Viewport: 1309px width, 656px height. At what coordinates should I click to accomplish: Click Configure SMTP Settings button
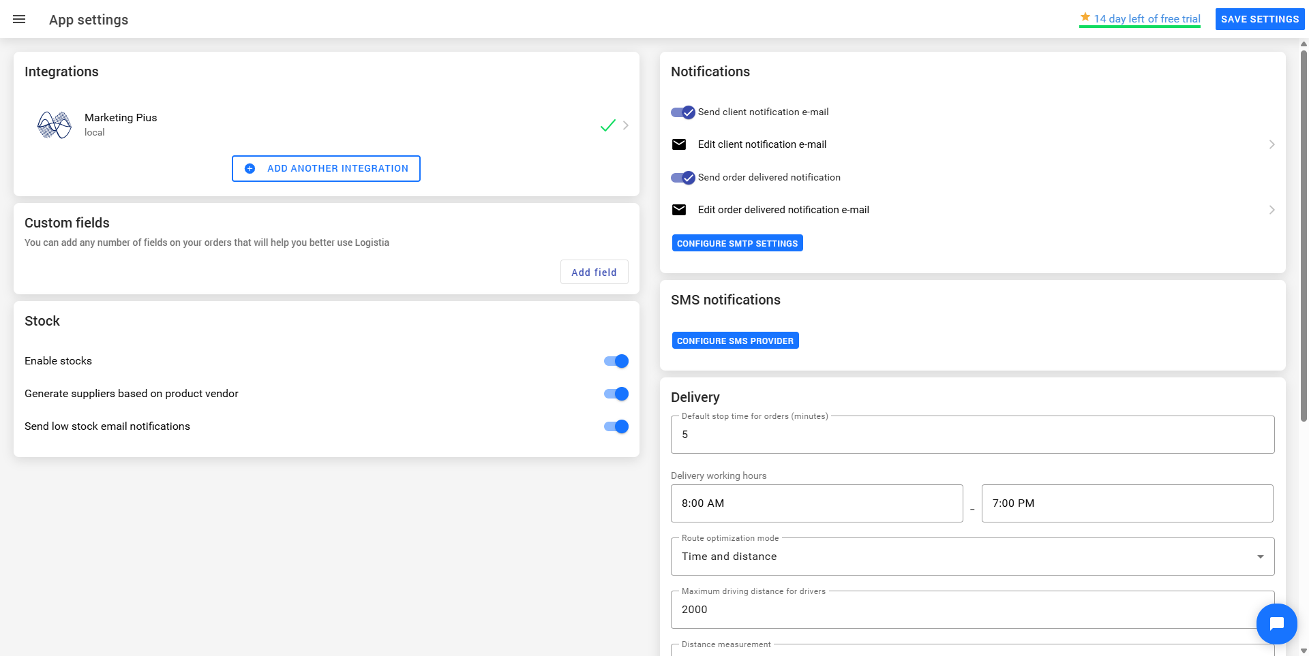[737, 243]
